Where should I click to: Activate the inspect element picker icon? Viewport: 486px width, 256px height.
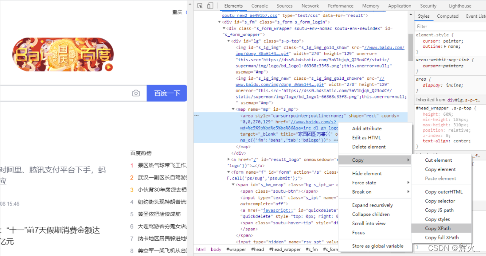click(x=200, y=5)
